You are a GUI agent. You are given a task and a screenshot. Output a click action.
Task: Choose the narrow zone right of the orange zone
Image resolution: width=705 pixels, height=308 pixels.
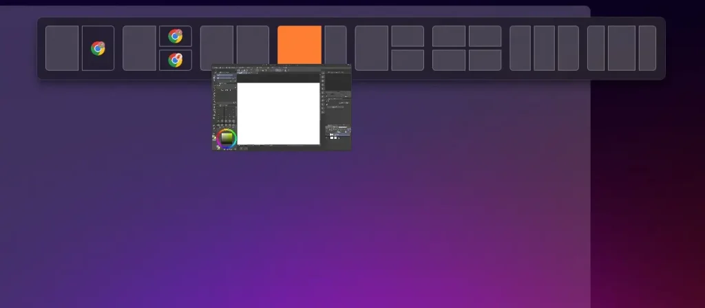pos(335,48)
